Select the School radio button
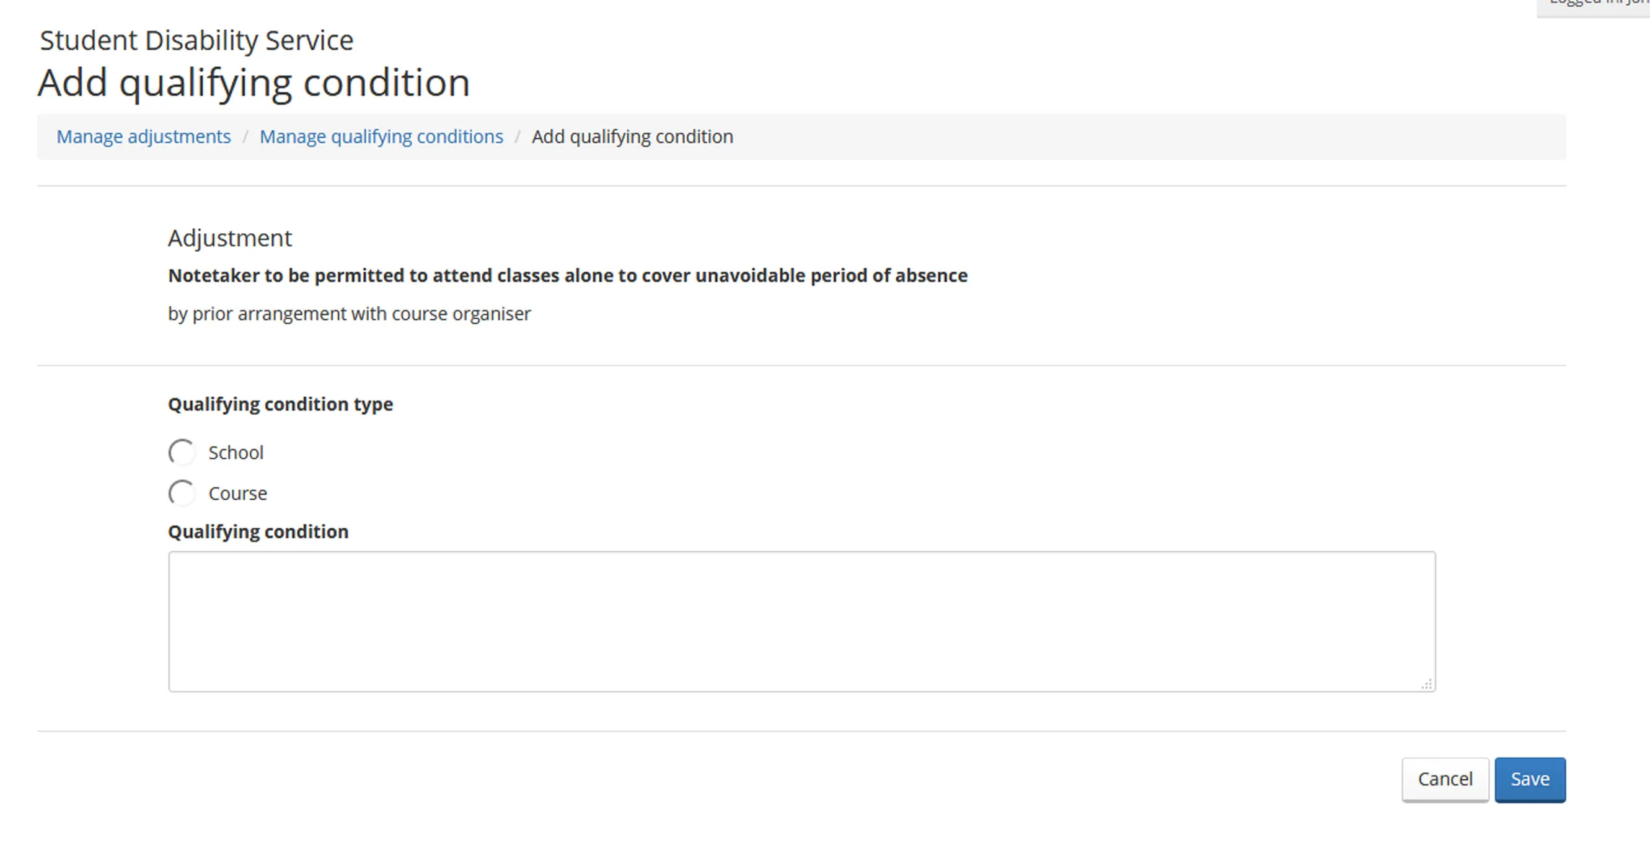 [182, 452]
